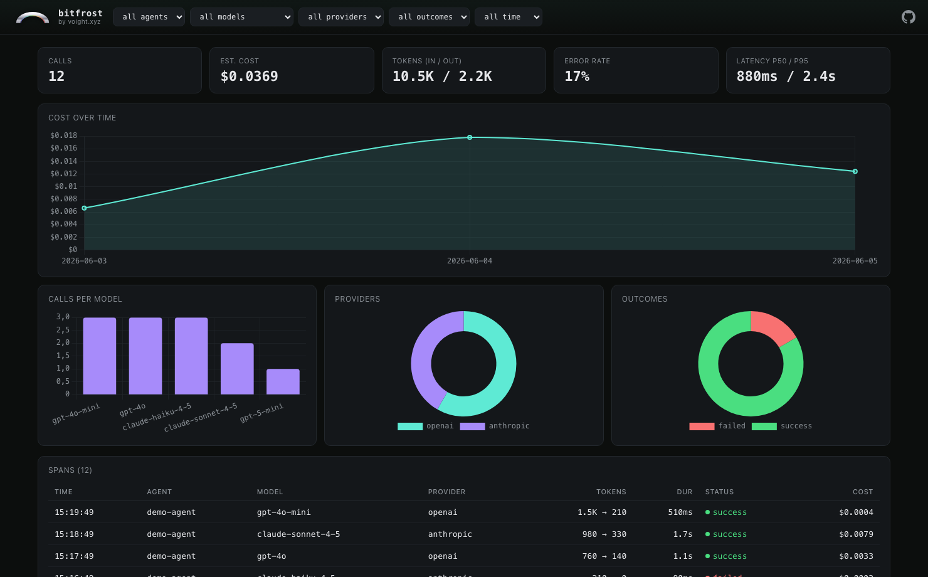
Task: Click the by voight.xyz subtitle
Action: (80, 22)
